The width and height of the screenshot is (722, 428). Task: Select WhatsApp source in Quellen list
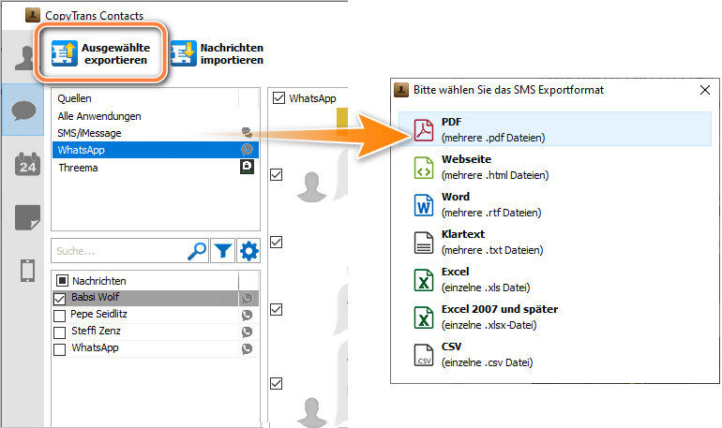(156, 150)
